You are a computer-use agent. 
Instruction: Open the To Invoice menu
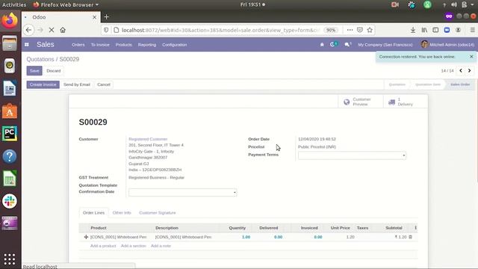point(100,45)
